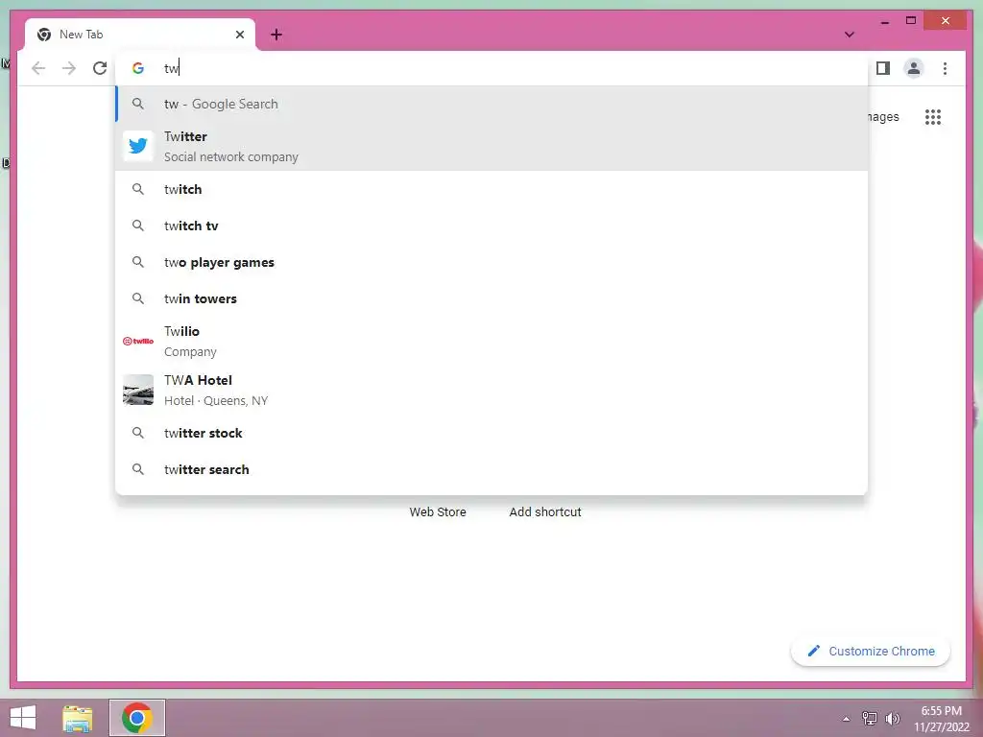This screenshot has height=737, width=983.
Task: Click the volume speaker tray icon
Action: coord(893,718)
